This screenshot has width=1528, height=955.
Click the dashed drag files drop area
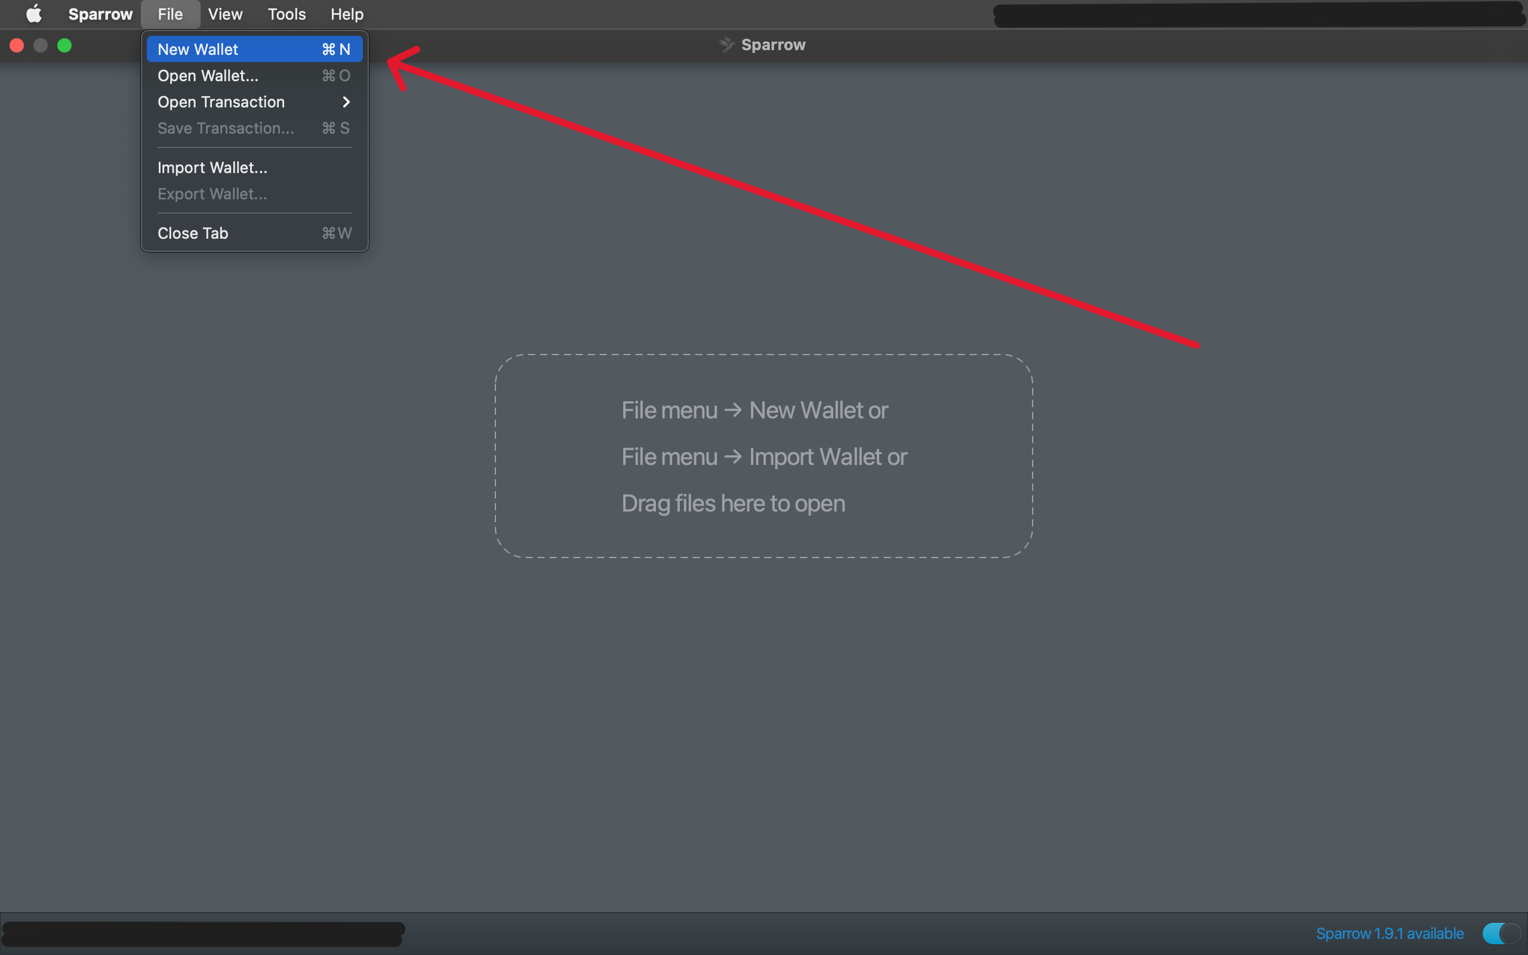763,456
